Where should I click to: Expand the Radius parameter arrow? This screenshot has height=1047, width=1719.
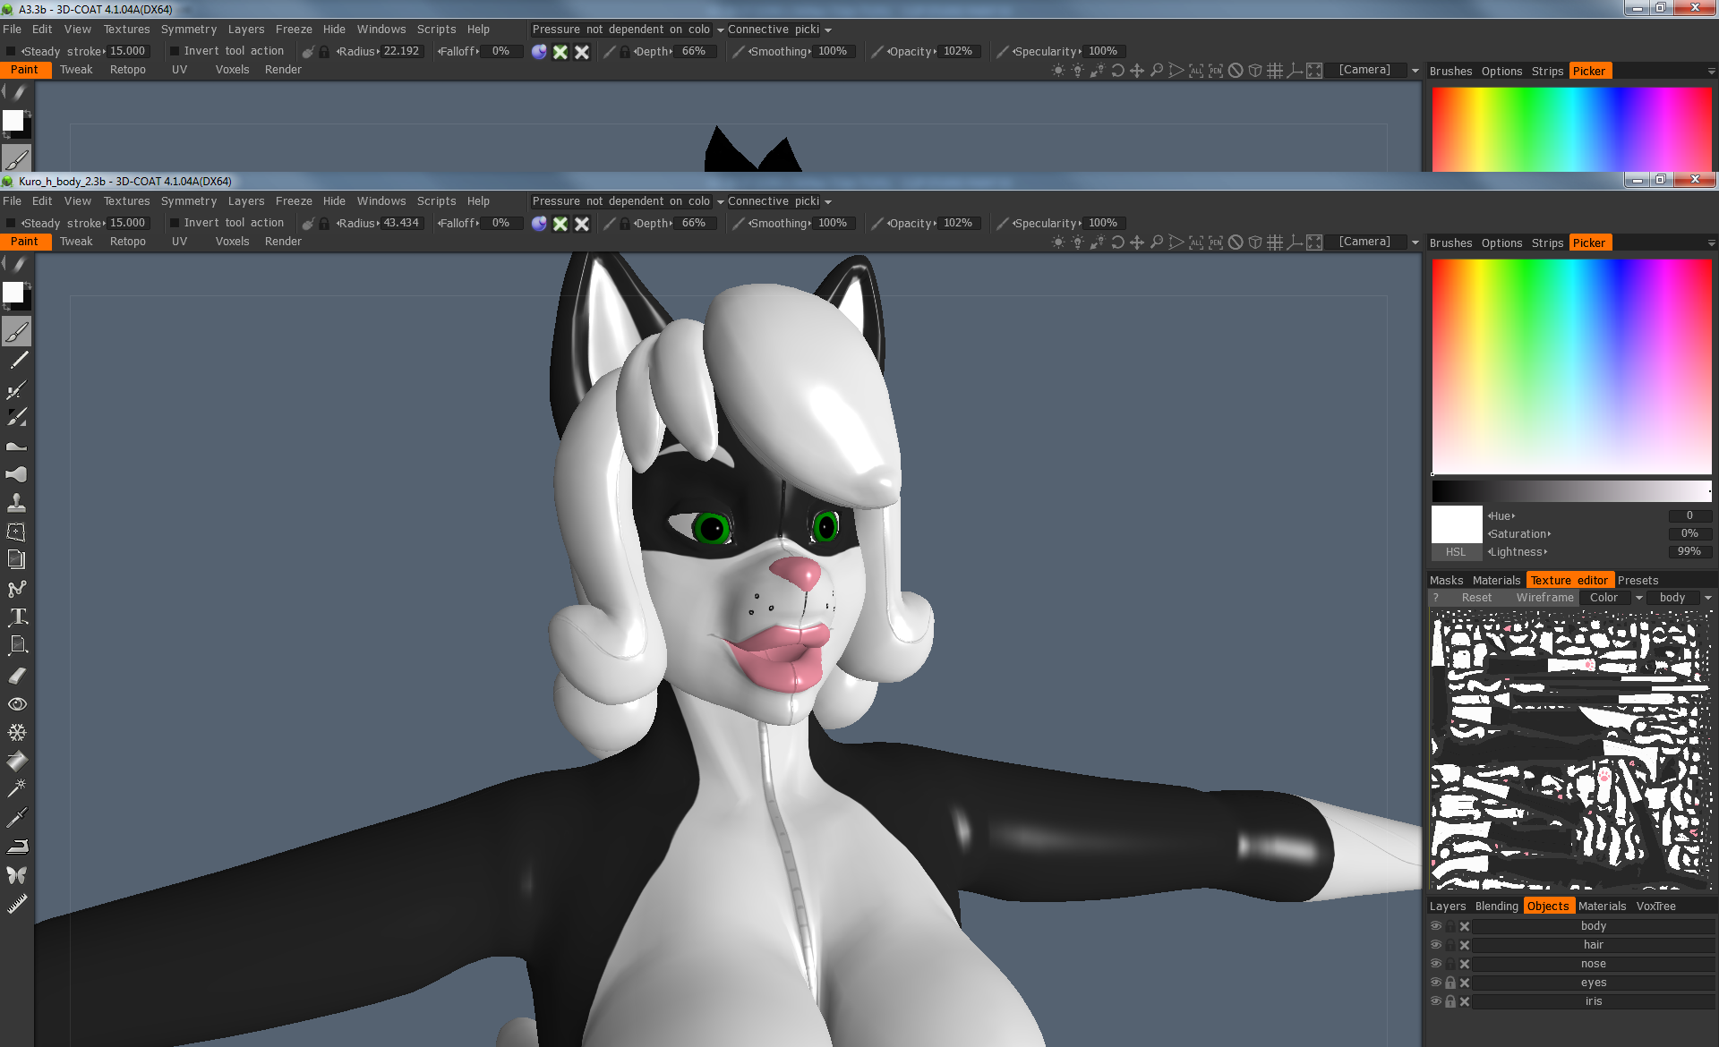click(379, 224)
